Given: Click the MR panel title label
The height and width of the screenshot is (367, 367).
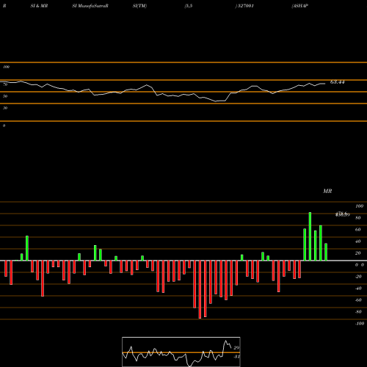Looking at the screenshot, I should point(327,191).
